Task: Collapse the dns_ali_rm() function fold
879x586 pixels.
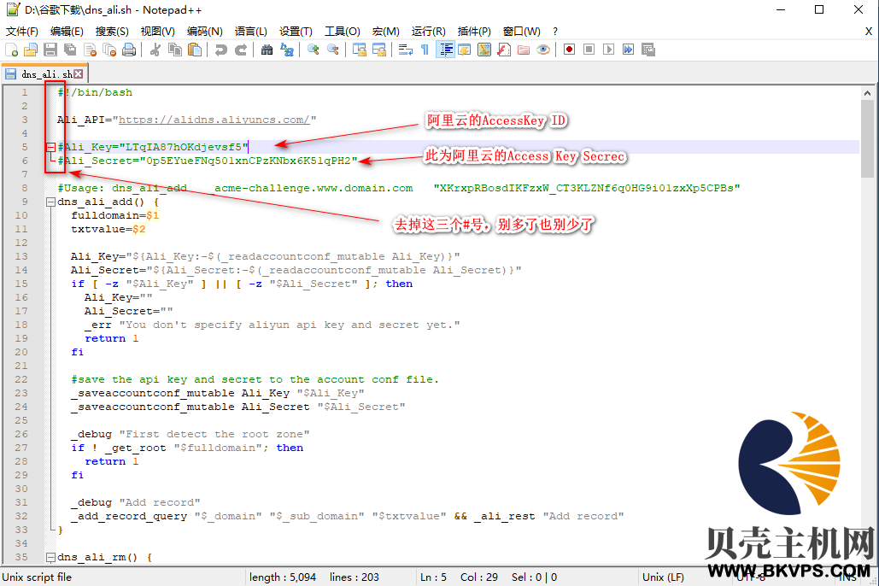Action: coord(50,558)
